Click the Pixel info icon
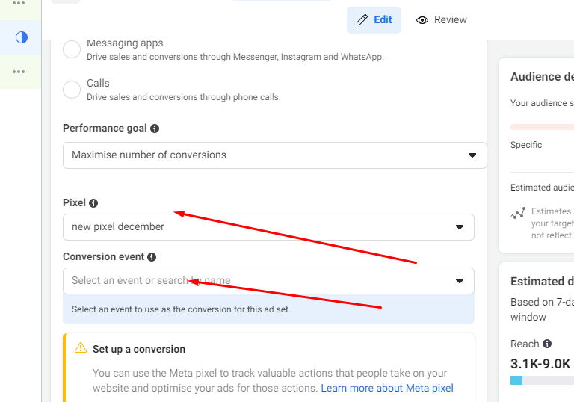 [93, 203]
